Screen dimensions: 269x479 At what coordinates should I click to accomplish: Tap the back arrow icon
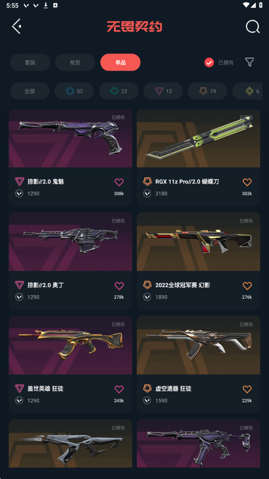[x=17, y=26]
